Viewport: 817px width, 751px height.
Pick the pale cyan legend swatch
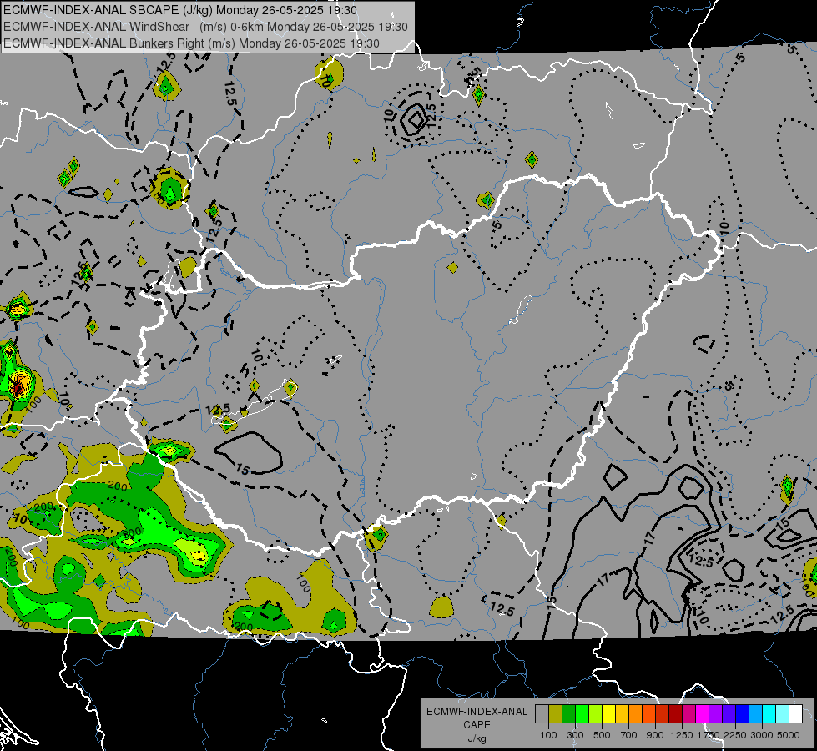(x=783, y=713)
